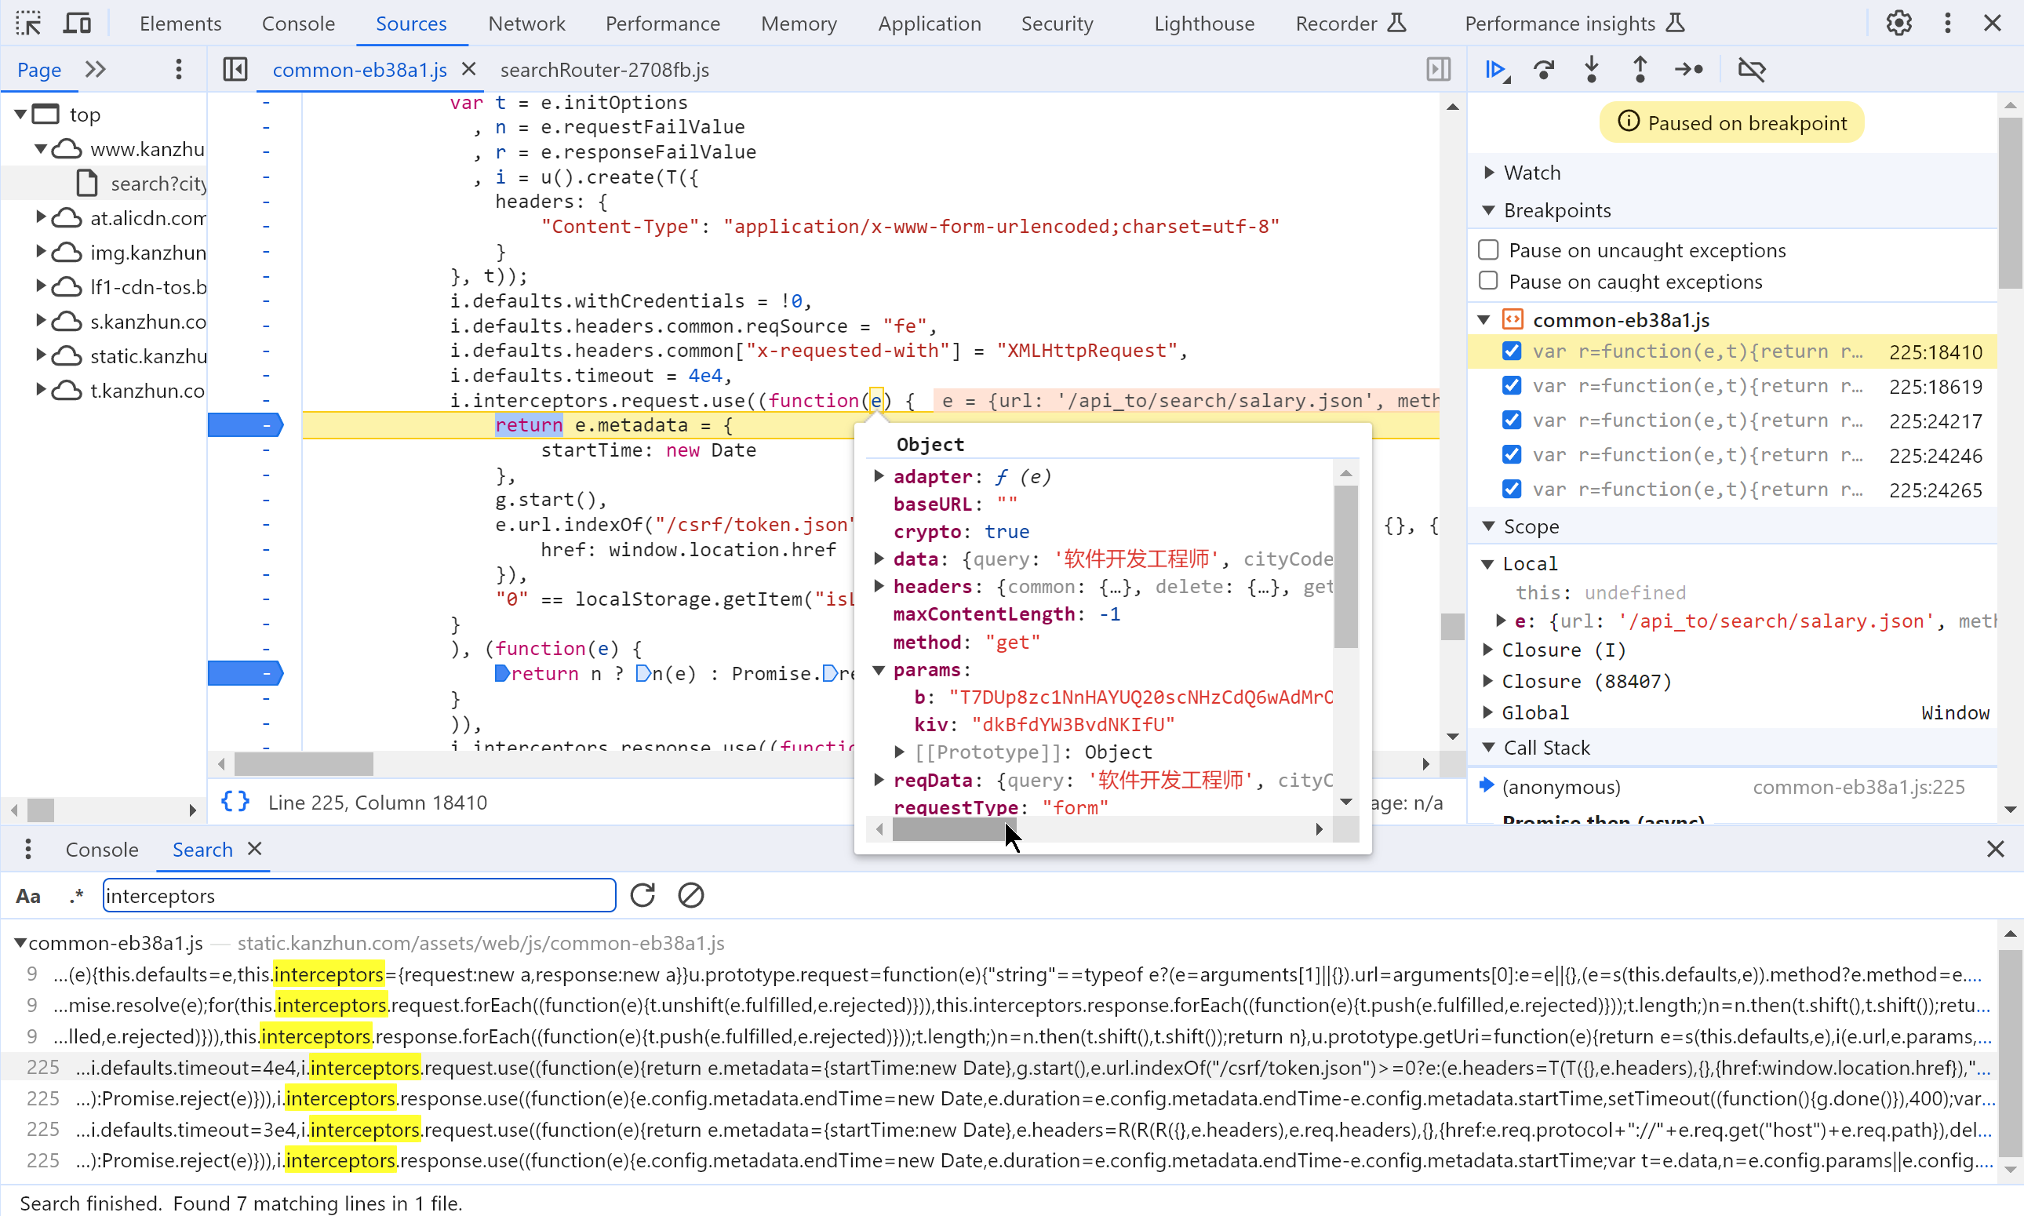Viewport: 2024px width, 1216px height.
Task: Open drawer three-dot menu beside Console
Action: tap(28, 849)
